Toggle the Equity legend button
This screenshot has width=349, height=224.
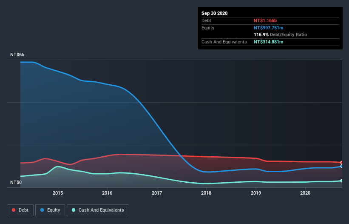point(50,210)
